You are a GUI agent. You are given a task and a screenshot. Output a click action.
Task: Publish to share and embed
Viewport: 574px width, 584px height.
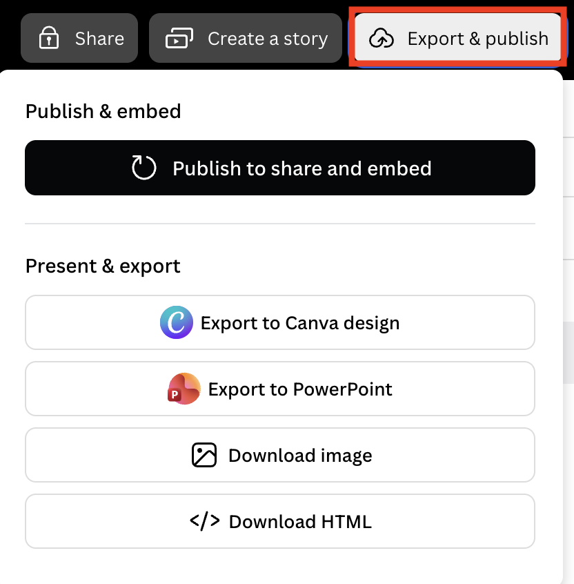(280, 168)
